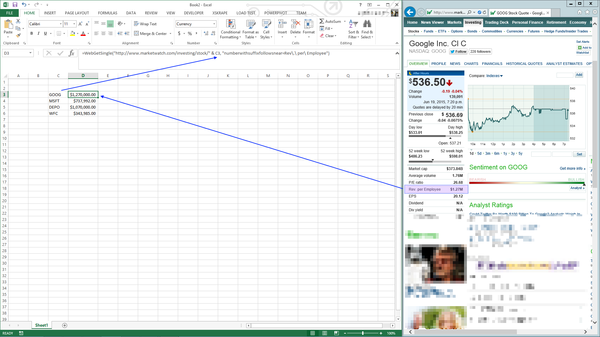Click the Follow Twitter button
The image size is (600, 337).
click(x=458, y=51)
